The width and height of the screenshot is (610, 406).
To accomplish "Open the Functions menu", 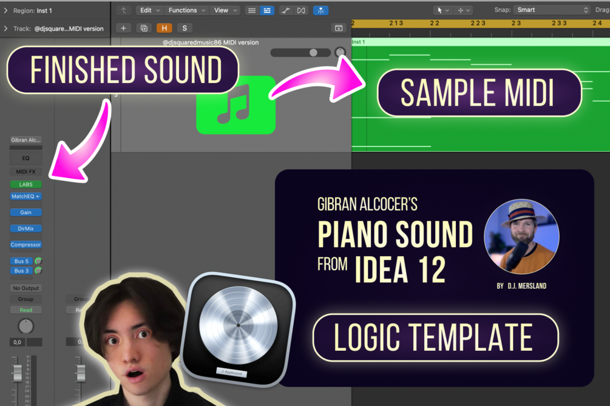I will tap(187, 10).
